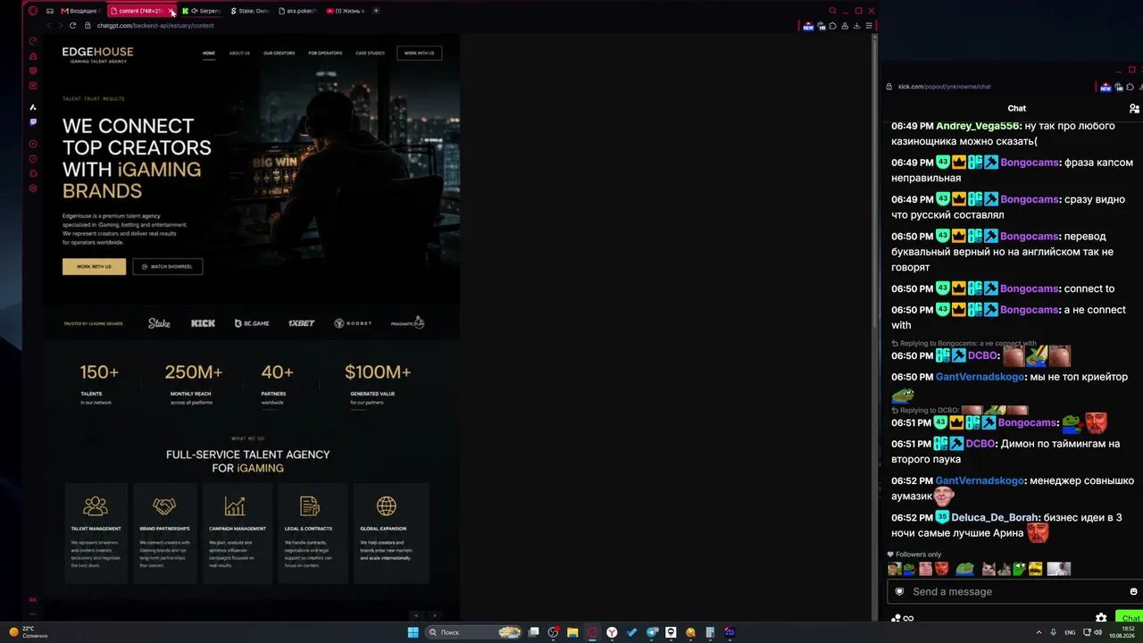Open the For Operators nav link

325,54
